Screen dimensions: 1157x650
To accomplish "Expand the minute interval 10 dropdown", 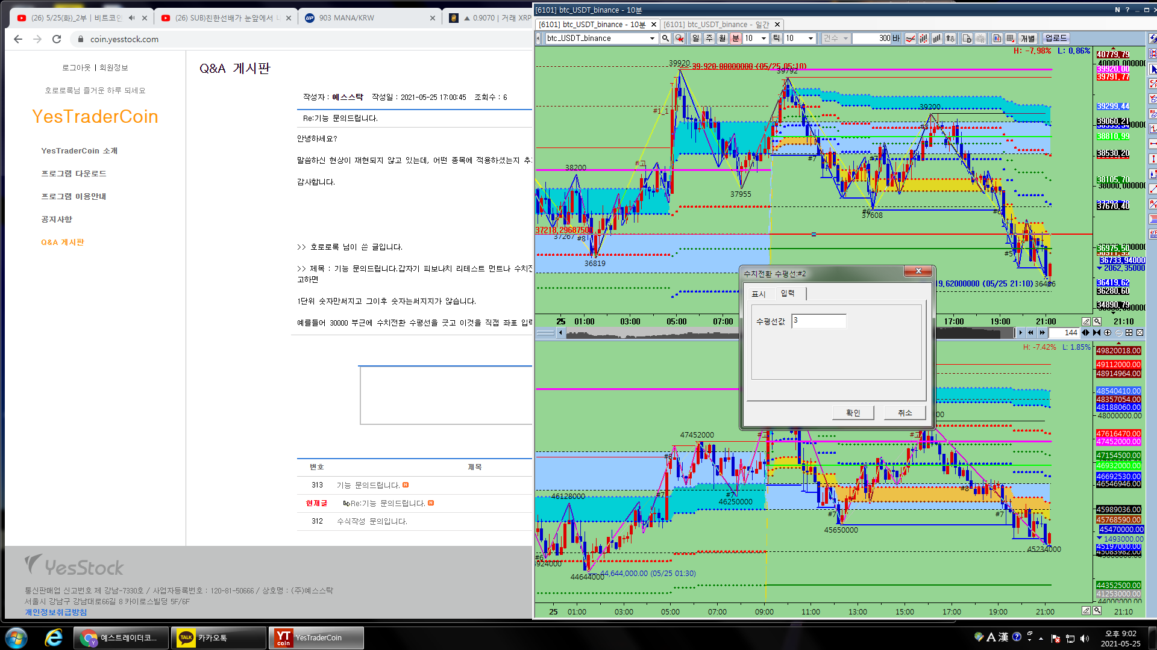I will pyautogui.click(x=763, y=39).
